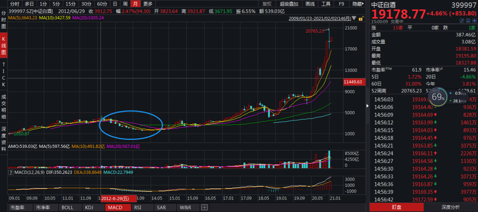This screenshot has width=478, height=212.
Task: Open the 更多 periods dropdown
Action: pyautogui.click(x=148, y=4)
